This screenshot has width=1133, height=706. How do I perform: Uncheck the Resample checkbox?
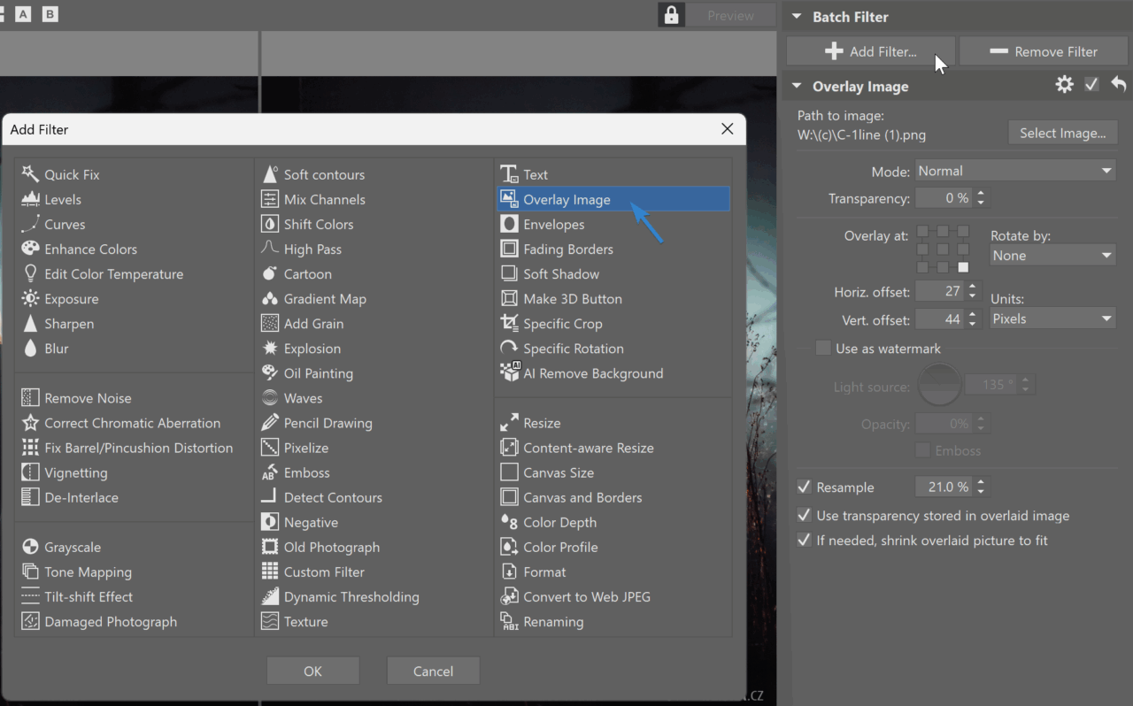[x=804, y=487]
